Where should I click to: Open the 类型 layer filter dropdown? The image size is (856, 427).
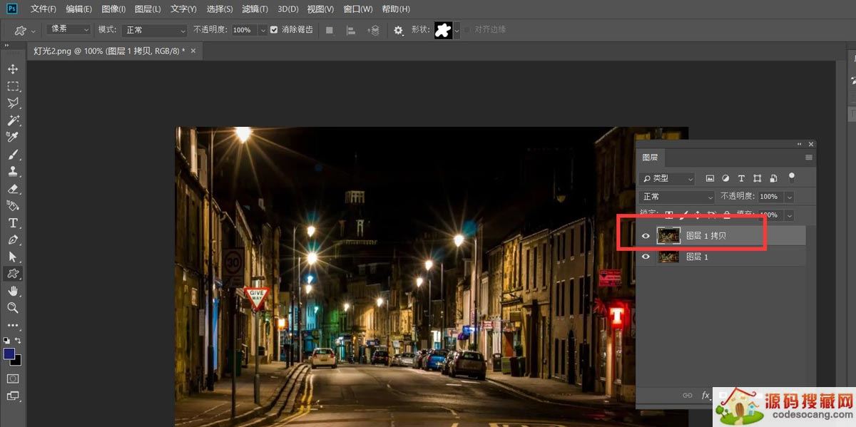(x=668, y=179)
